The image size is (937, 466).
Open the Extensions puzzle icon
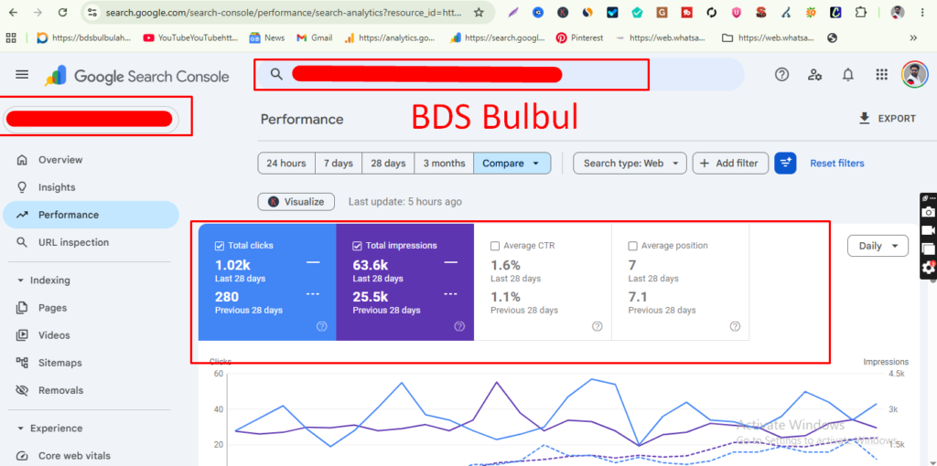860,12
